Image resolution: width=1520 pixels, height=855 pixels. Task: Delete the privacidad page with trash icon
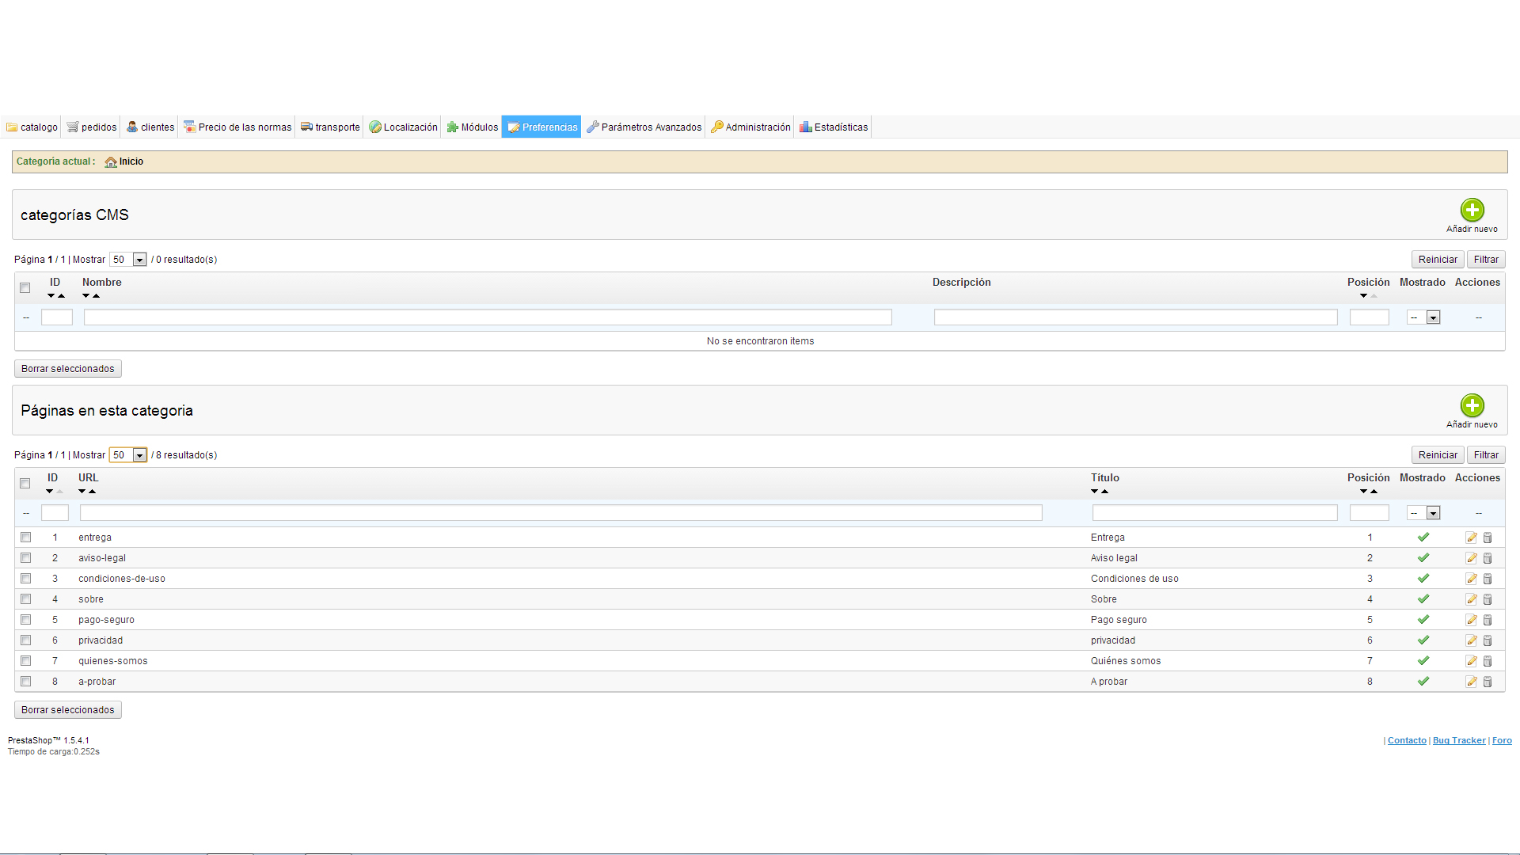[x=1488, y=640]
